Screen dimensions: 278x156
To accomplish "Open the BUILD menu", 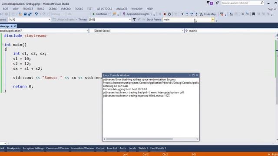I will tap(41, 9).
